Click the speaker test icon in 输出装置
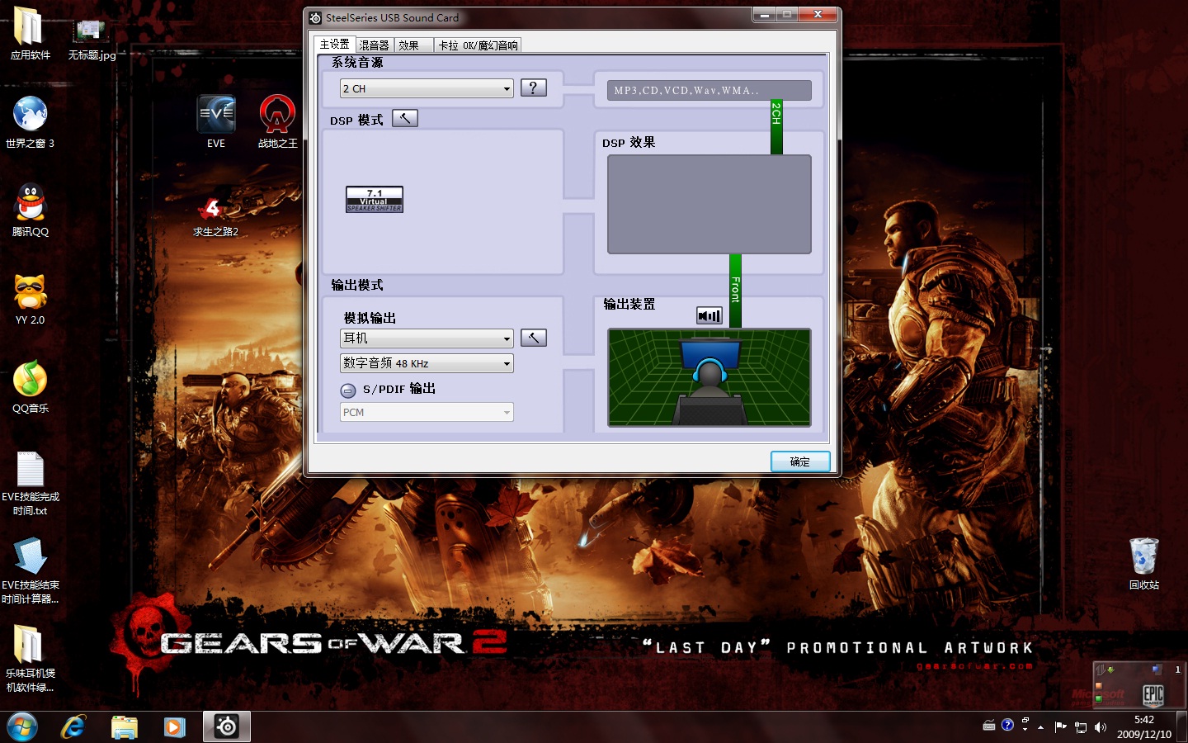 (x=709, y=315)
